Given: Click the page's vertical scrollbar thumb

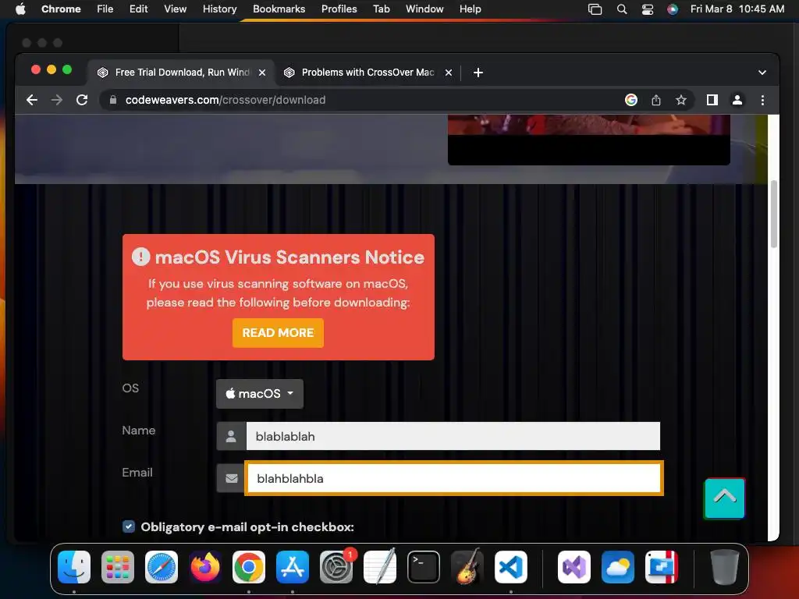Looking at the screenshot, I should 773,214.
